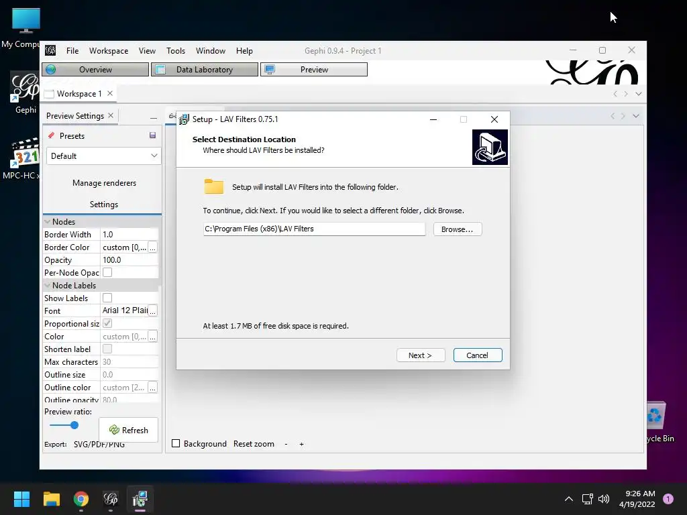The height and width of the screenshot is (515, 687).
Task: Switch to Overview perspective
Action: click(x=95, y=69)
